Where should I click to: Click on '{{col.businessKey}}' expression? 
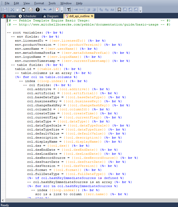pyautogui.click(x=83, y=101)
